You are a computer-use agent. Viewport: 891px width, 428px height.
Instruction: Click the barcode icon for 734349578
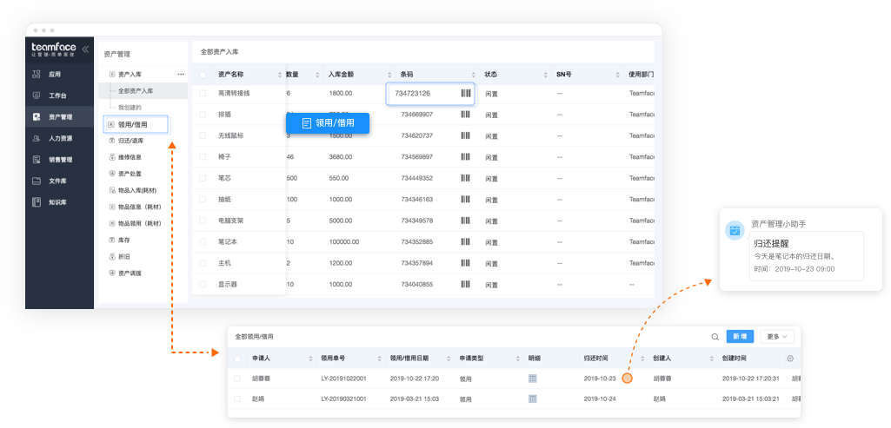(x=466, y=221)
